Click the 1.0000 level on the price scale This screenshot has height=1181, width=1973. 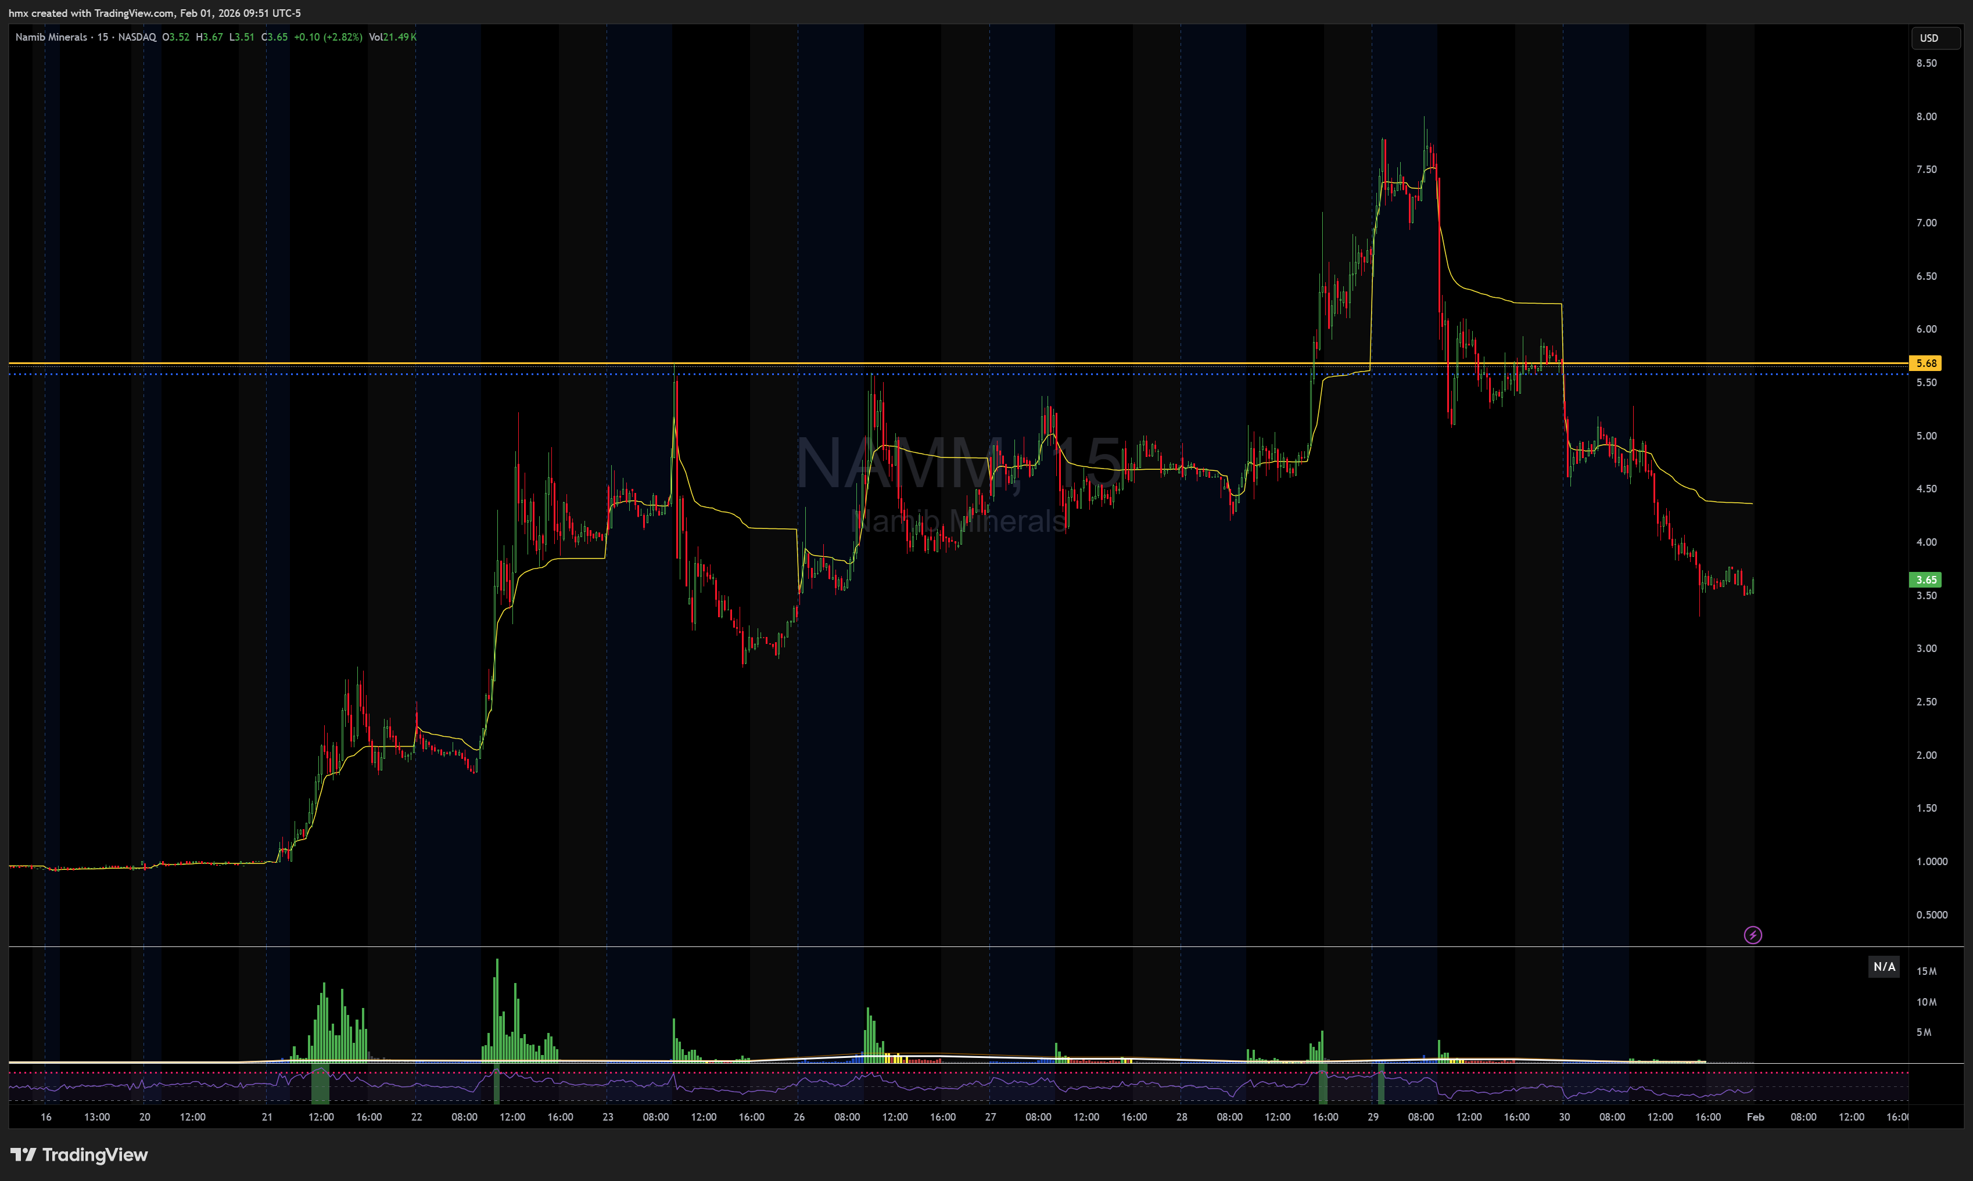click(1931, 861)
